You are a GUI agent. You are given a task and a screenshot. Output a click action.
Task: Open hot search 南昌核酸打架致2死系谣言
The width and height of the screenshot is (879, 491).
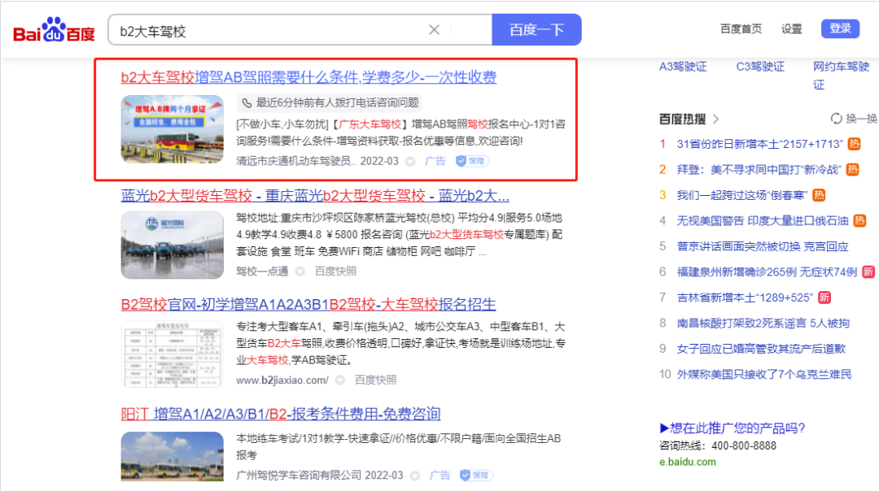[763, 323]
